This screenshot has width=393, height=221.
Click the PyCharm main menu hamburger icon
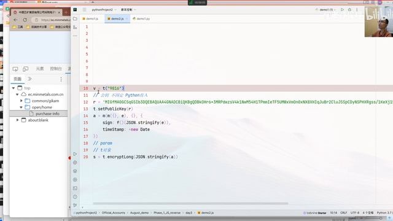85,10
